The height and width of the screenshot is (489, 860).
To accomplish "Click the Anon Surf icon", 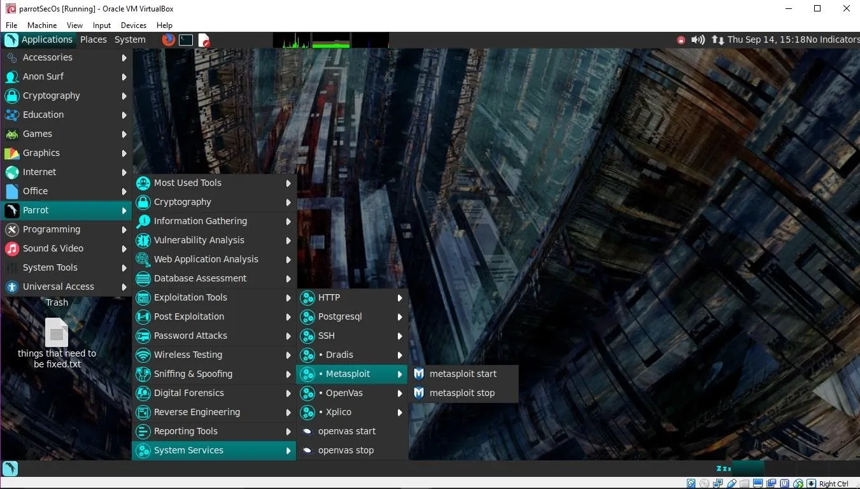I will 11,76.
